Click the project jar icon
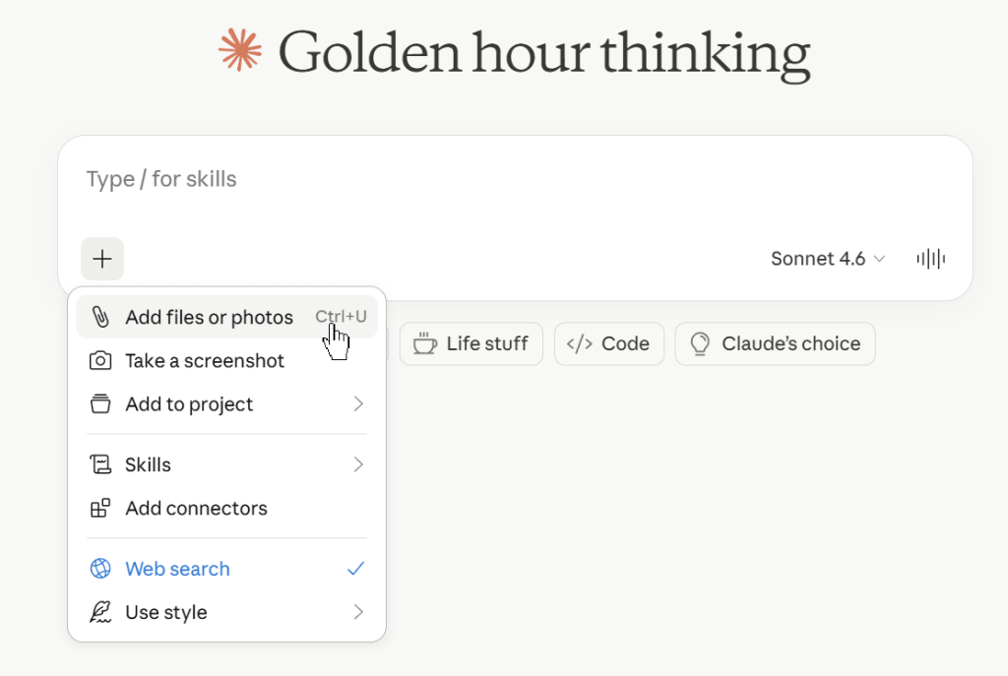This screenshot has width=1008, height=676. pos(101,404)
